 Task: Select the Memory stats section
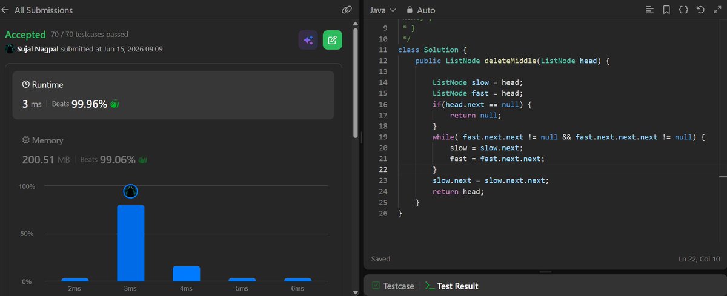pyautogui.click(x=173, y=151)
